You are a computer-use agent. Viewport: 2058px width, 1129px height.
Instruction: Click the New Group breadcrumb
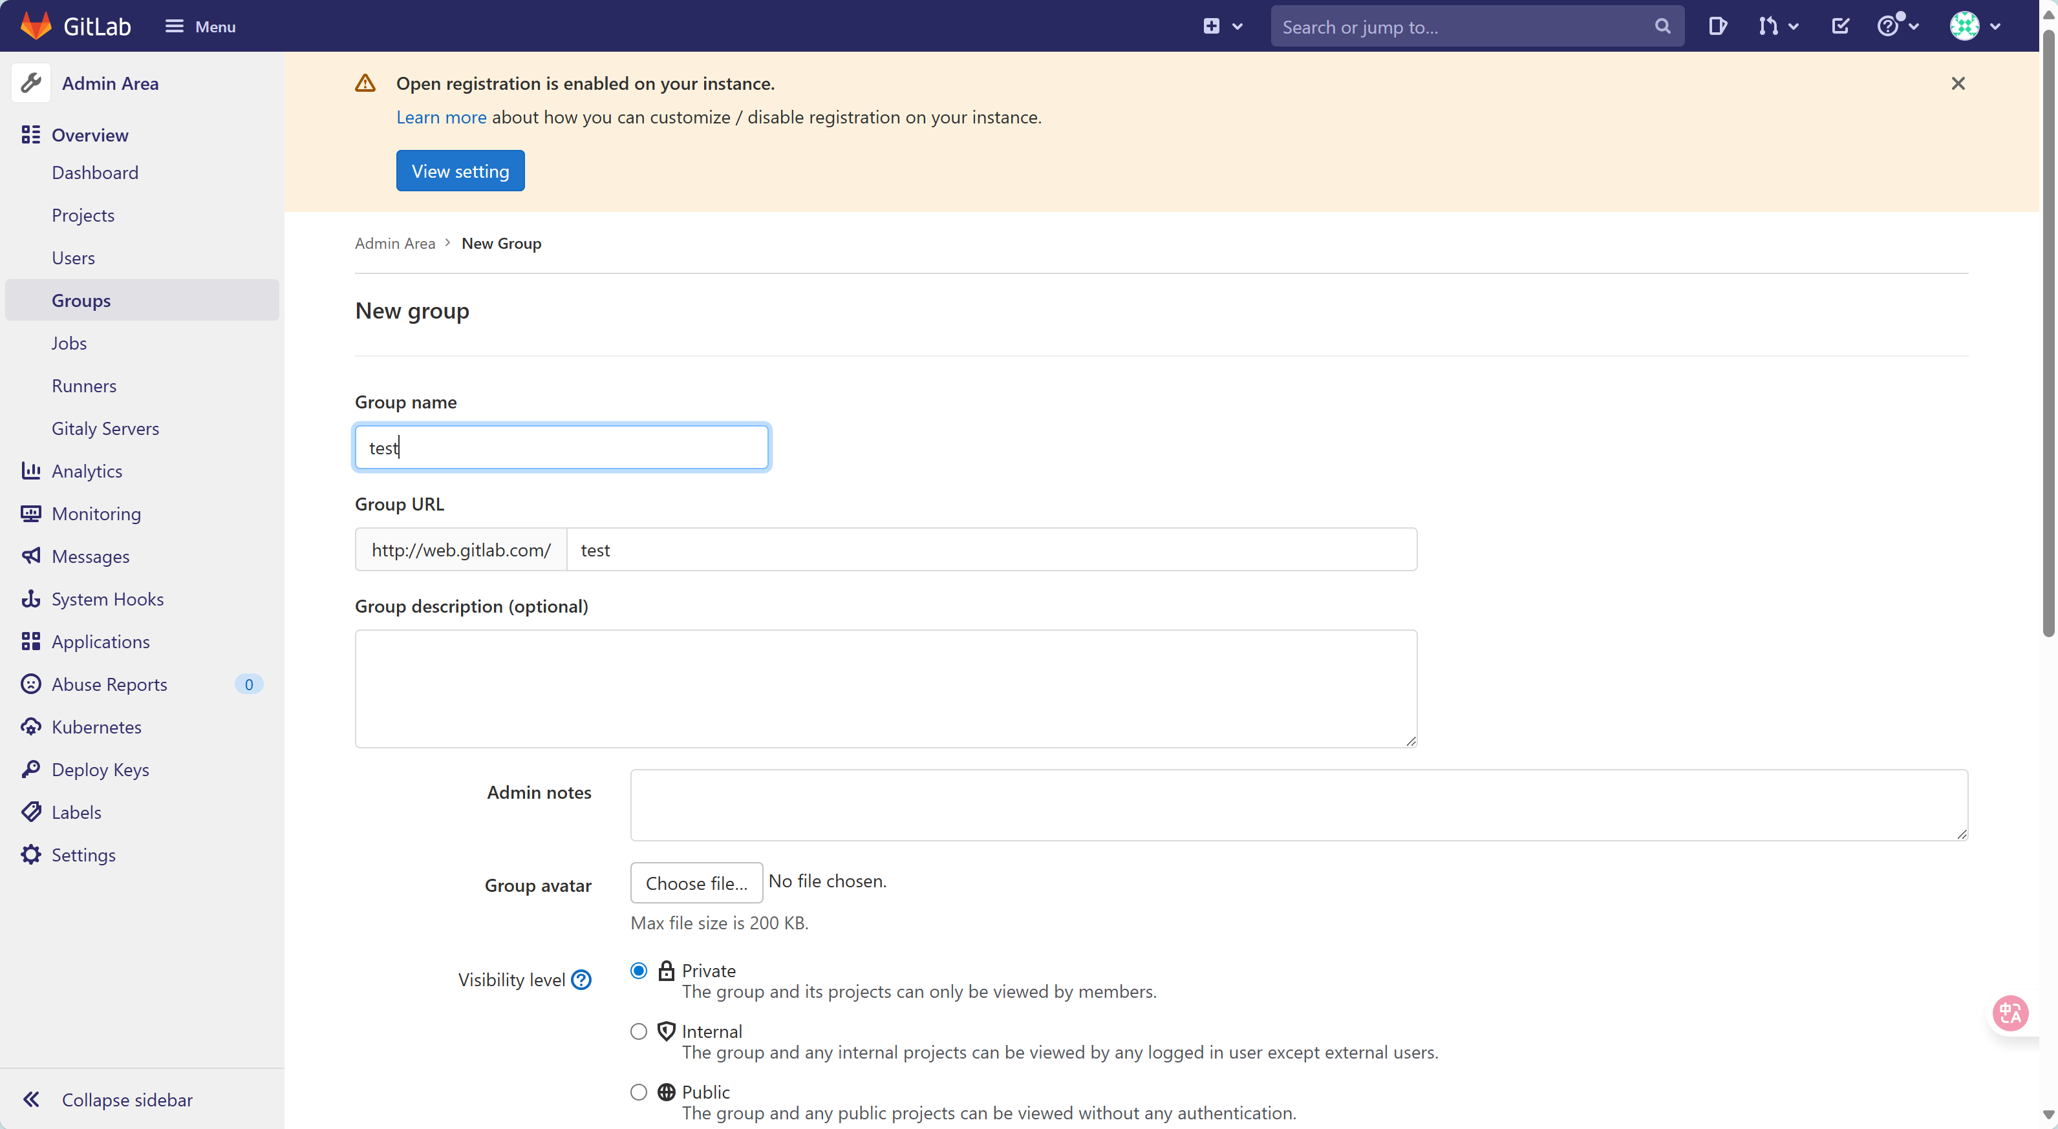point(501,244)
